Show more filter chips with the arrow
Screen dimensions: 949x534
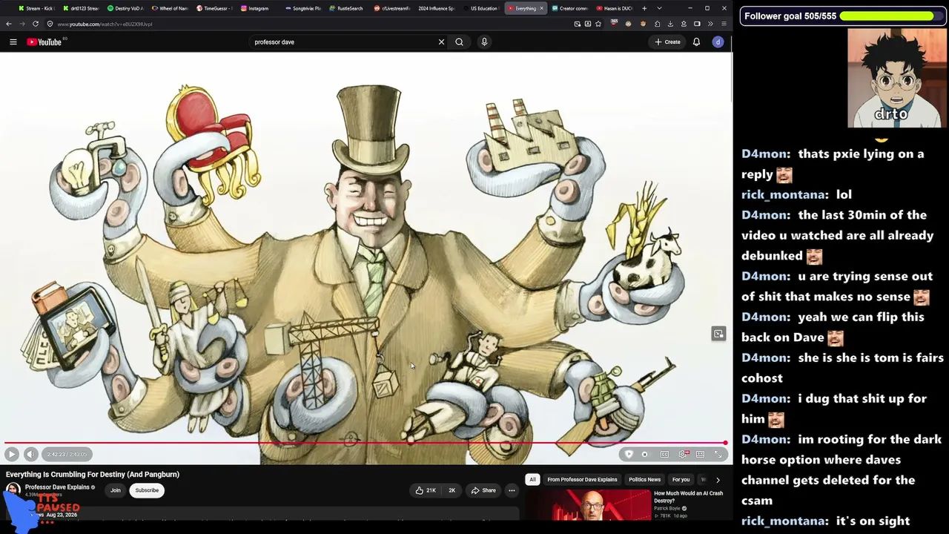pyautogui.click(x=718, y=480)
